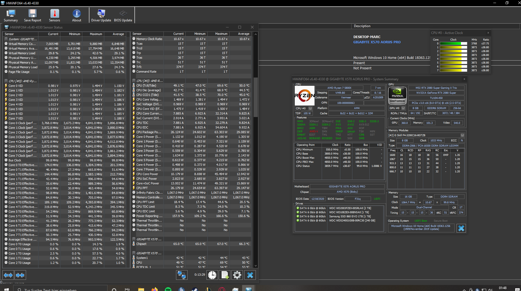Click the expand columns arrows button
This screenshot has width=521, height=291.
[x=8, y=275]
